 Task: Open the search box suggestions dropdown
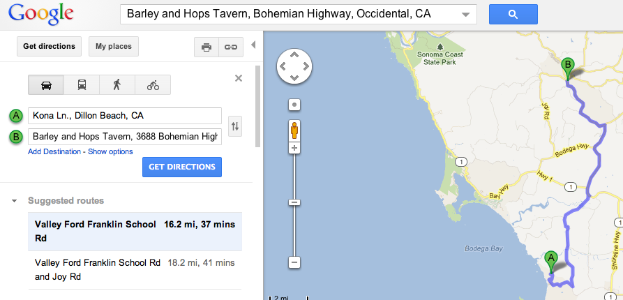click(x=465, y=15)
